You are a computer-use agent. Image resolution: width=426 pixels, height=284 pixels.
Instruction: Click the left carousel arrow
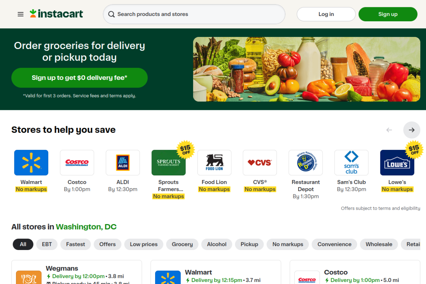pyautogui.click(x=389, y=130)
